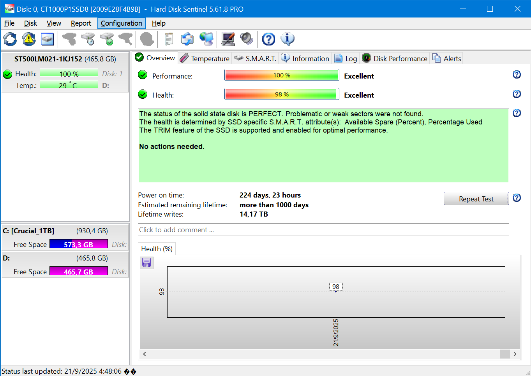The height and width of the screenshot is (376, 531).
Task: Click the blue-framed hard disk toolbar icon
Action: (x=47, y=39)
